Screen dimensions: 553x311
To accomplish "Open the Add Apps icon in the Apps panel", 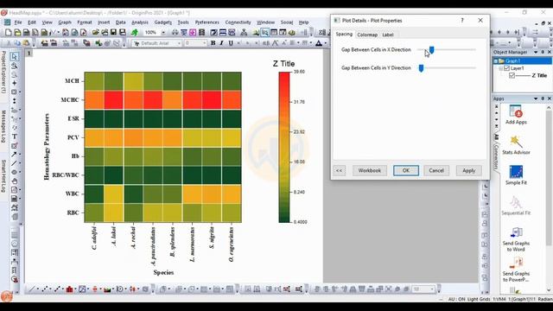I will [516, 115].
